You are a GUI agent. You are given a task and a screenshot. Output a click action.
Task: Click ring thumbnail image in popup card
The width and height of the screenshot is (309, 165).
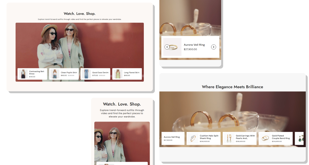172,47
